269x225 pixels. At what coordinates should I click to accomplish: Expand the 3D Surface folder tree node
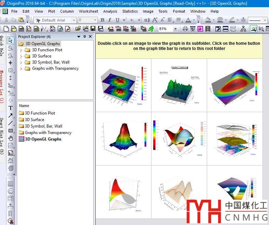coord(21,56)
